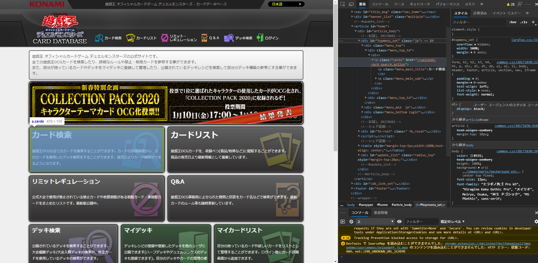Open common.css?20171030:450 link
538x263 pixels.
tap(516, 126)
